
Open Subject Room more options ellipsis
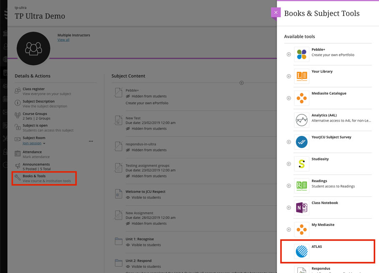point(91,141)
